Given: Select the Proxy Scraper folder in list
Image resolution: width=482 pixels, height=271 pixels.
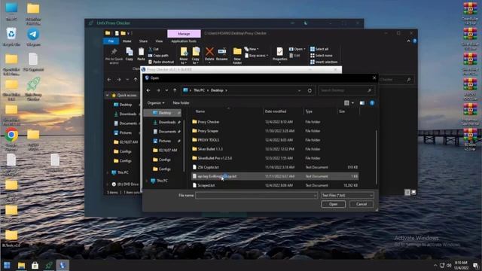Looking at the screenshot, I should point(274,131).
